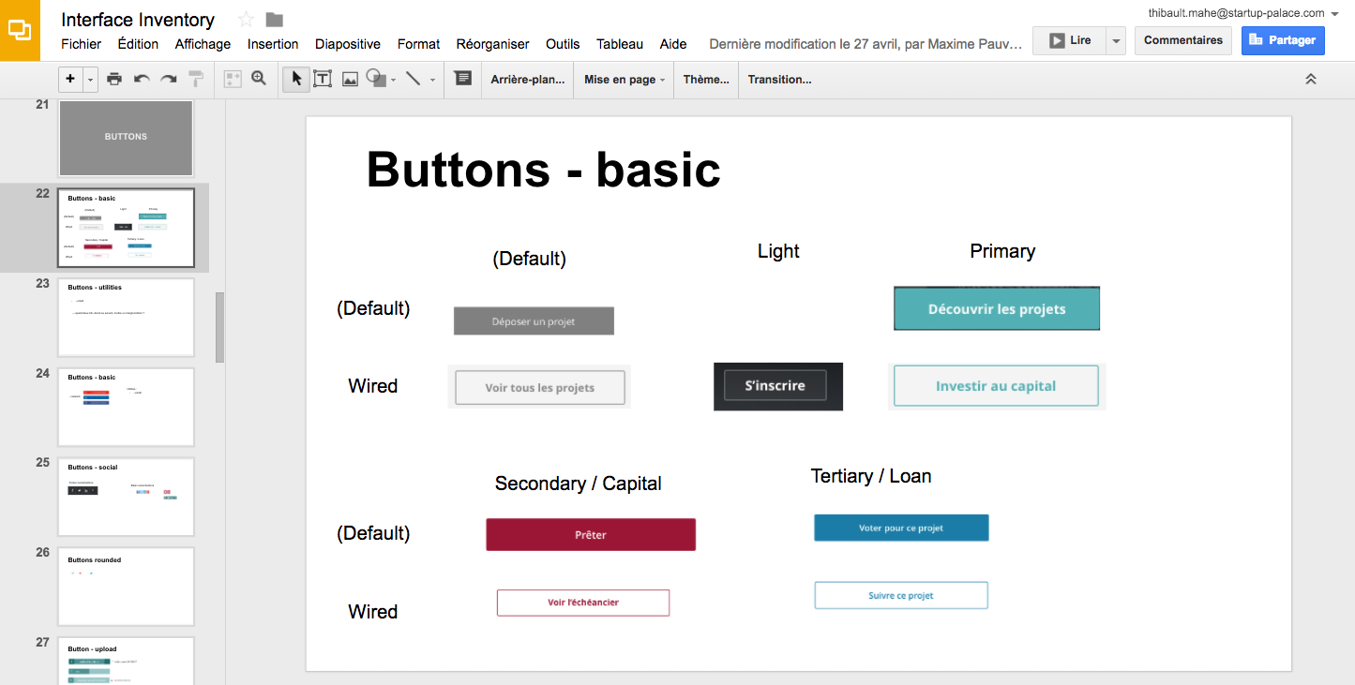Select the Investir au capital image
Image resolution: width=1355 pixels, height=685 pixels.
click(997, 386)
